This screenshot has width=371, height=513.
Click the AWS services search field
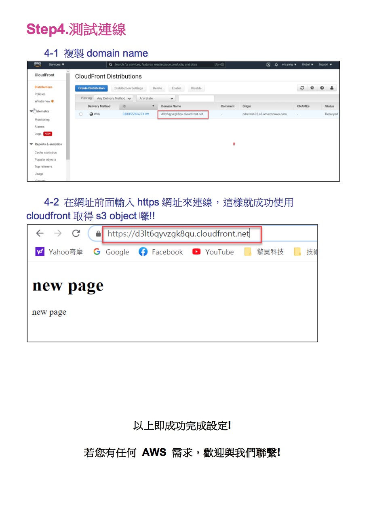pos(162,65)
